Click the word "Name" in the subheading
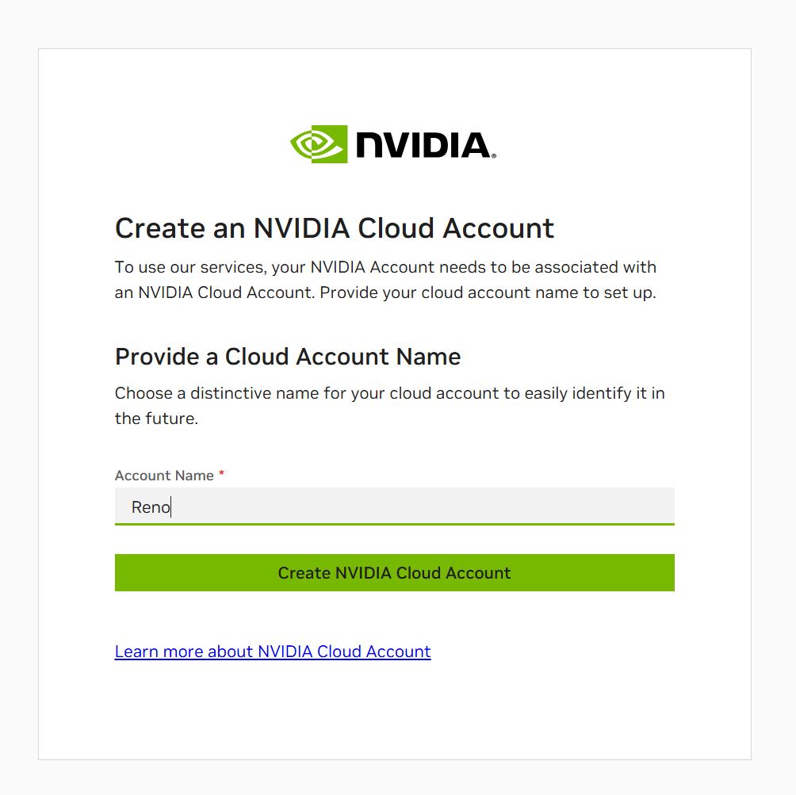 pos(428,357)
